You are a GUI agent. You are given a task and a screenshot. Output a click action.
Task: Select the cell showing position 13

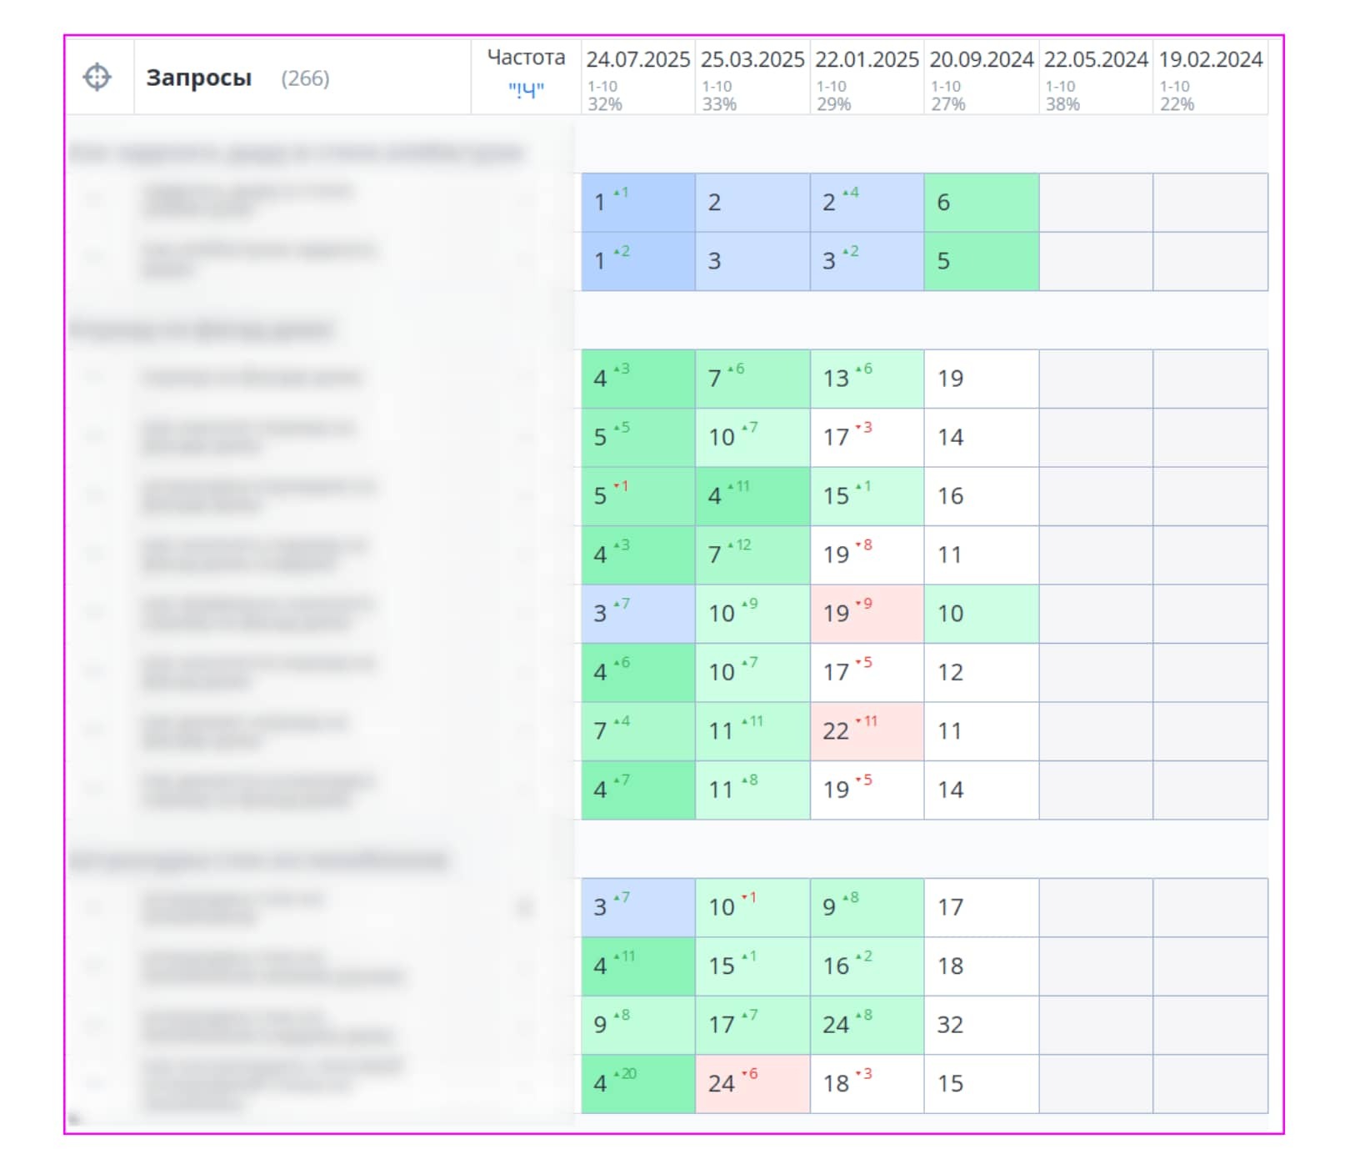click(866, 379)
